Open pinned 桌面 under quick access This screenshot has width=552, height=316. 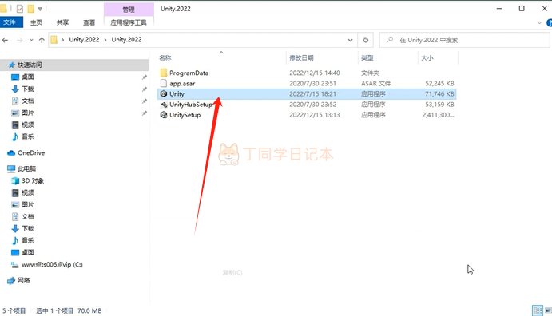click(28, 77)
